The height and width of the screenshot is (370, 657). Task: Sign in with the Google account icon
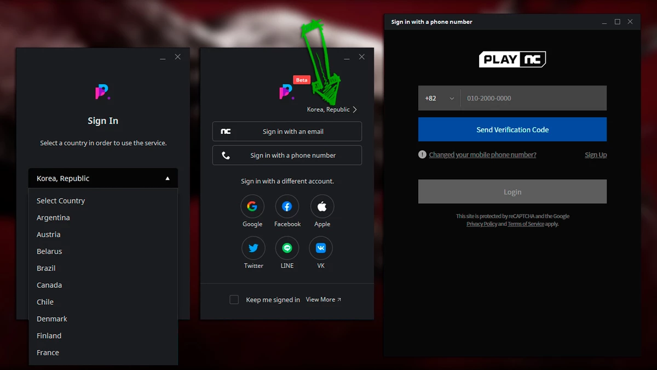point(252,205)
